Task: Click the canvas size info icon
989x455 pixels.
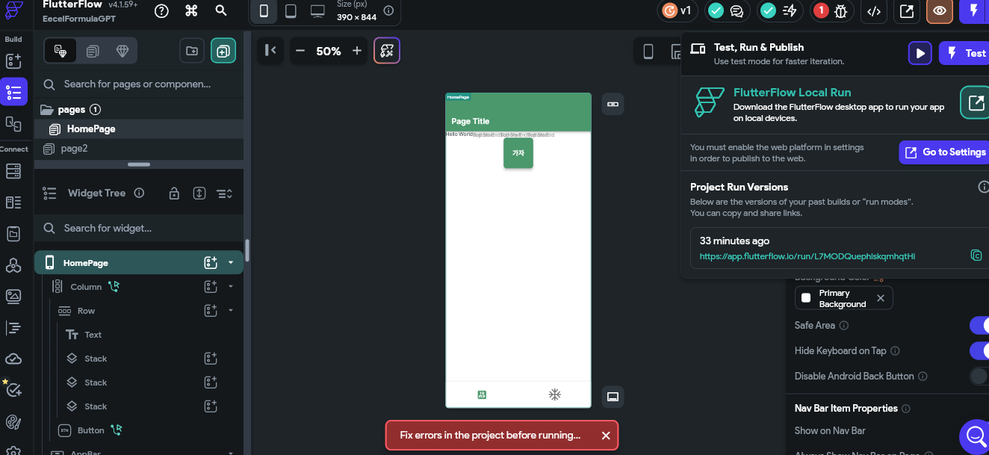Action: point(388,10)
